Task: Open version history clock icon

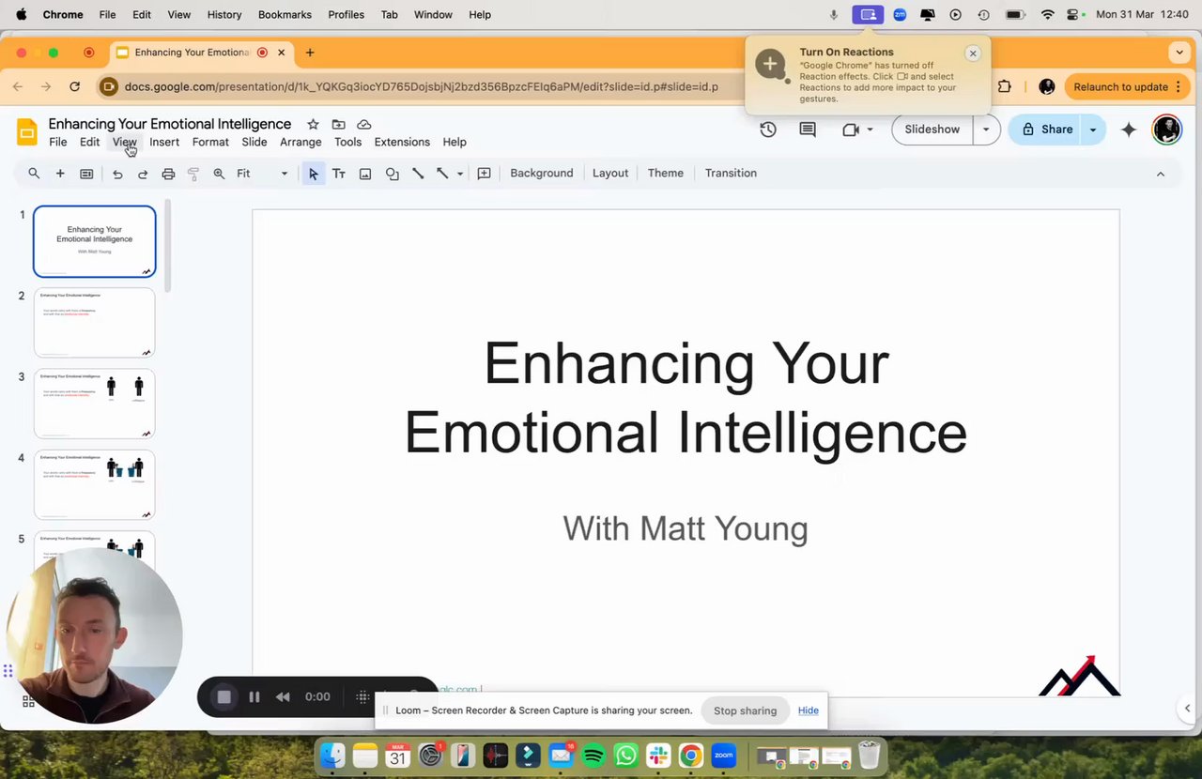Action: [x=768, y=130]
